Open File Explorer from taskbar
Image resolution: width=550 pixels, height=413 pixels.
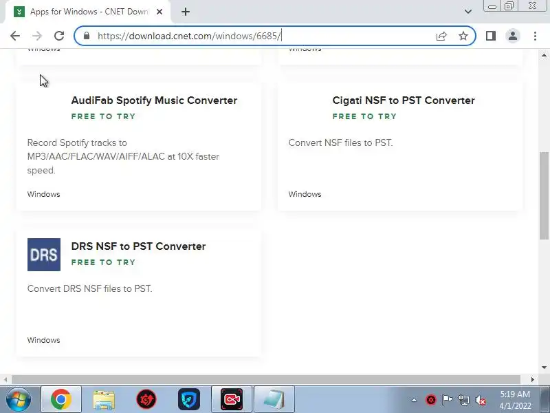[104, 400]
